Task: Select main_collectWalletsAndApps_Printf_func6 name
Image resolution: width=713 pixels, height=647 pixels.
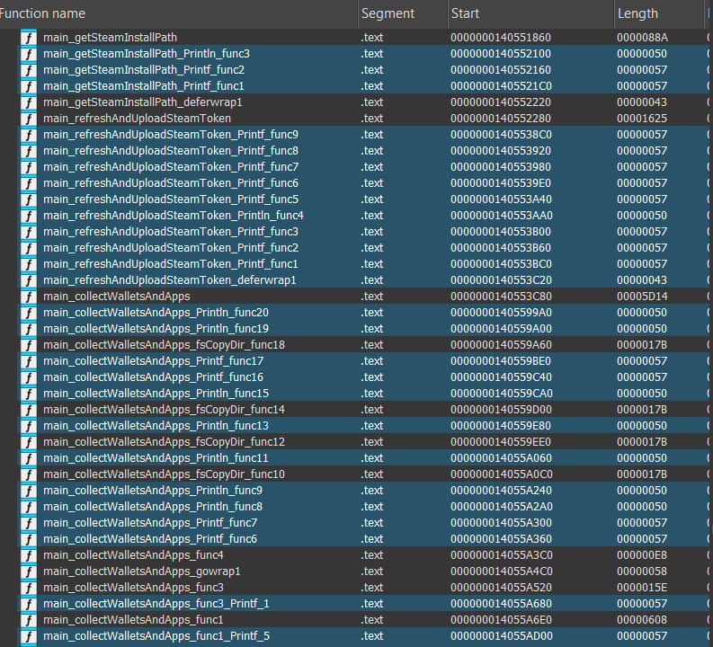Action: (x=150, y=539)
